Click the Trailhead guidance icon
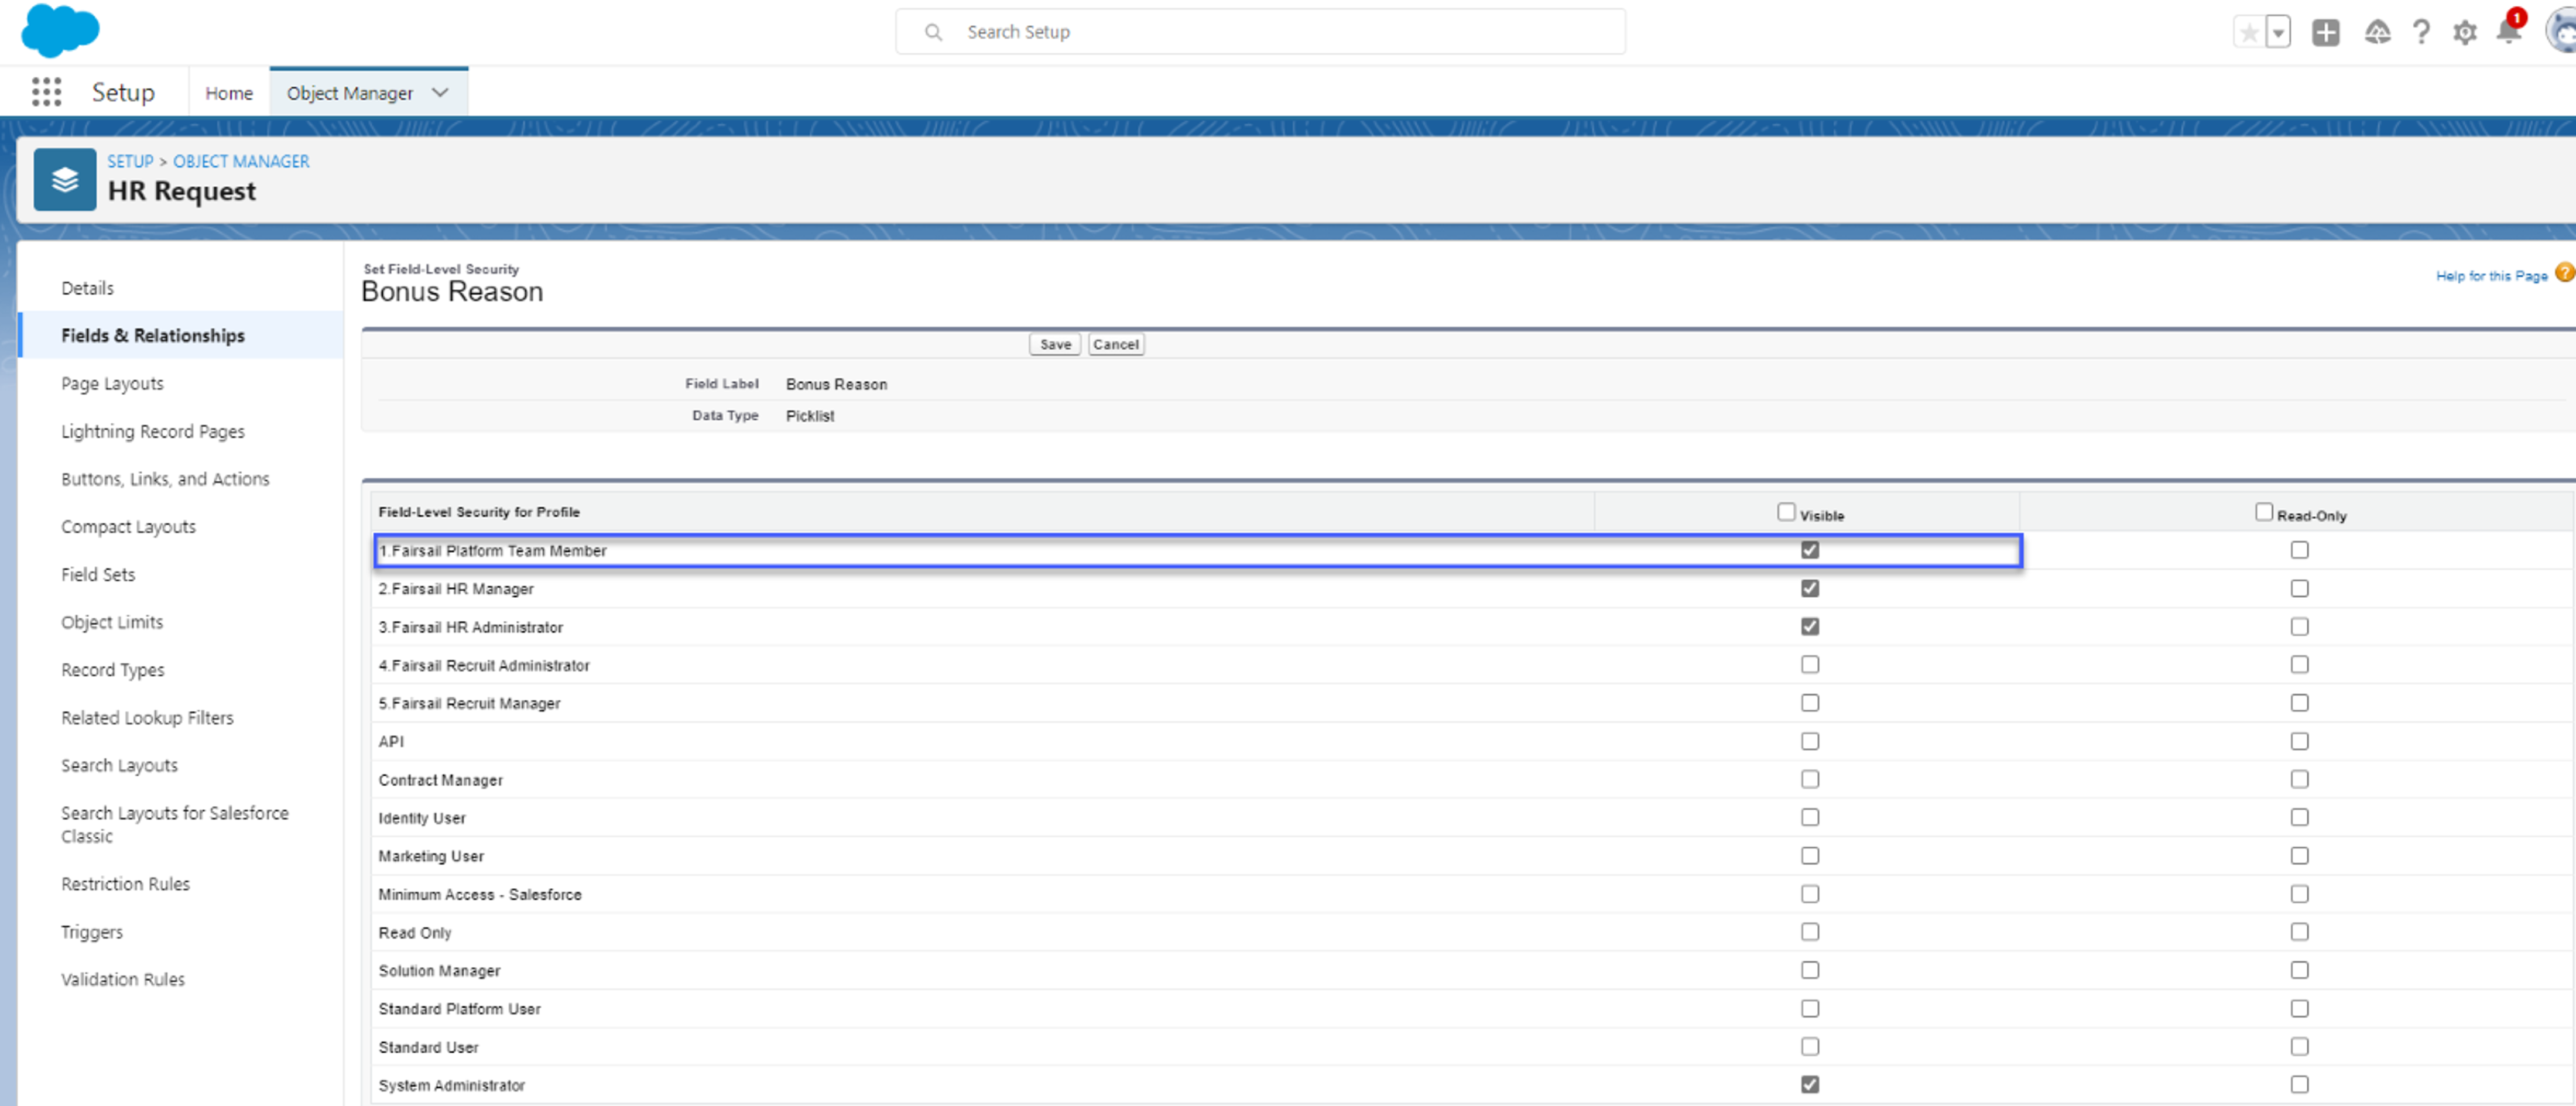The width and height of the screenshot is (2576, 1106). (x=2377, y=32)
